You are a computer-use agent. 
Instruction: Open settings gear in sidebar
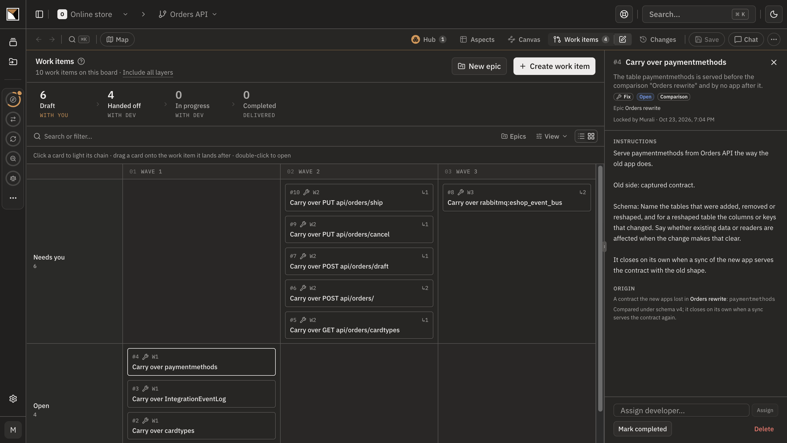click(13, 399)
